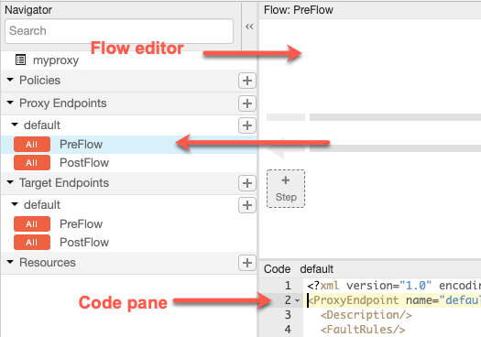
Task: Collapse the Policies section triangle
Action: [x=10, y=80]
